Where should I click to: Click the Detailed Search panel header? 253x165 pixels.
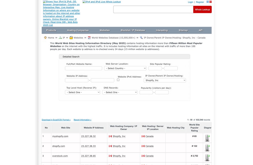click(124, 57)
